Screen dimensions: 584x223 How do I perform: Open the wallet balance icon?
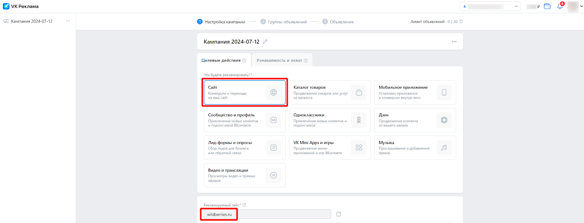[x=547, y=6]
